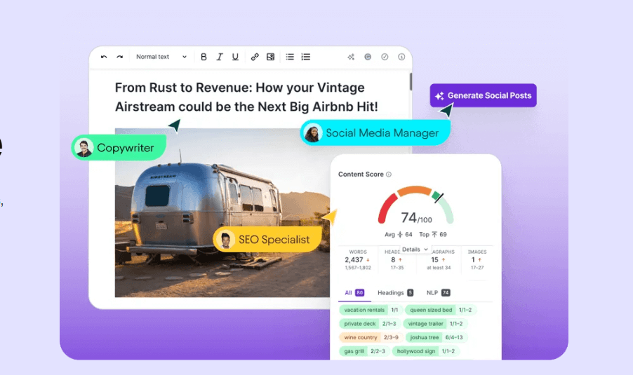The width and height of the screenshot is (633, 375).
Task: Expand the Details dropdown under the score
Action: click(x=415, y=250)
